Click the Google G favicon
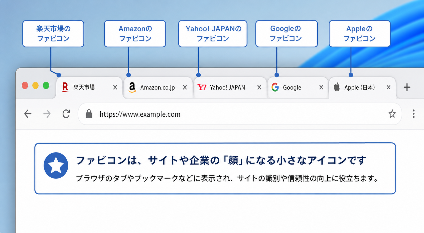This screenshot has width=424, height=233. click(275, 87)
